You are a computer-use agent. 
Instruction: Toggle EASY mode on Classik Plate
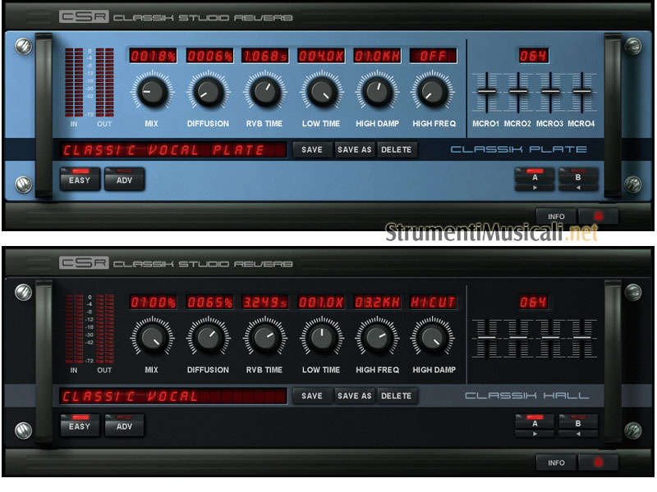coord(80,180)
